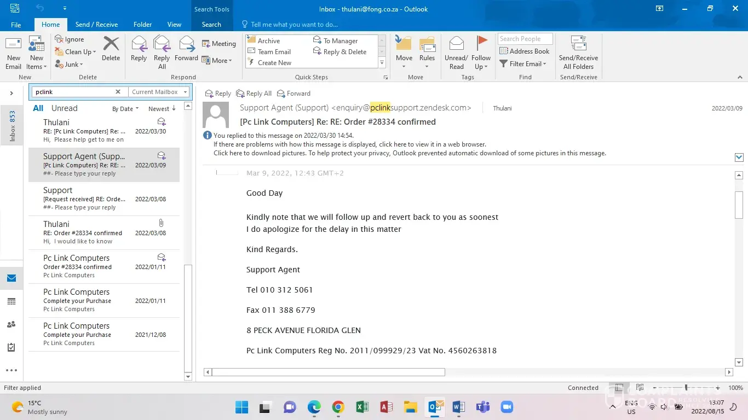Click Reply in the reading pane
The image size is (748, 420).
coord(218,94)
